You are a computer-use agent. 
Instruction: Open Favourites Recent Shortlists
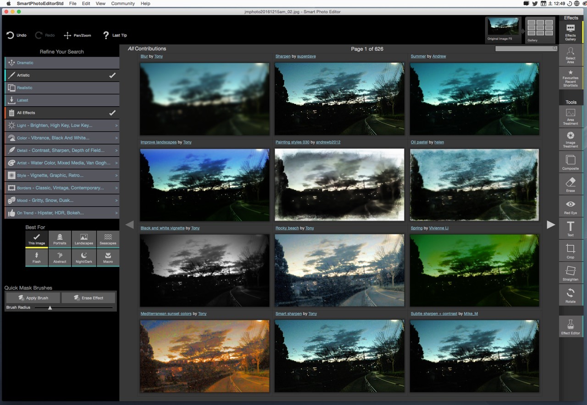(570, 78)
